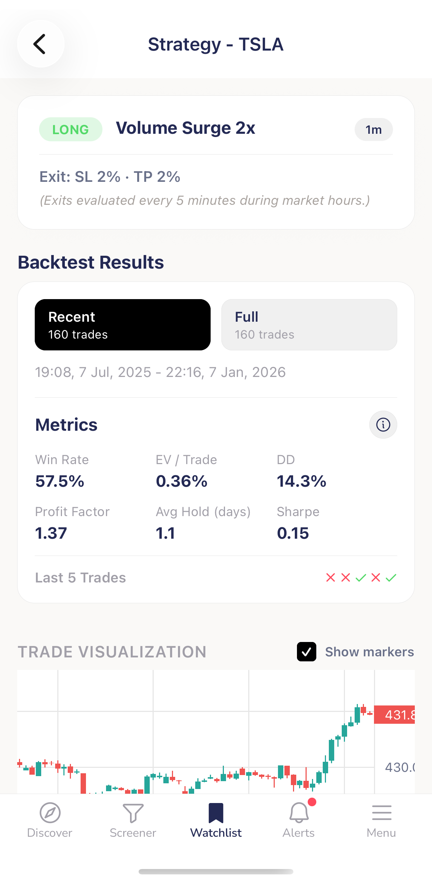Tap the Backtest Results heading
The height and width of the screenshot is (883, 432).
pos(91,262)
